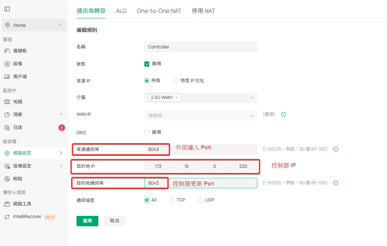This screenshot has height=246, width=387.
Task: Open the 地圖 map icon
Action: (x=7, y=102)
